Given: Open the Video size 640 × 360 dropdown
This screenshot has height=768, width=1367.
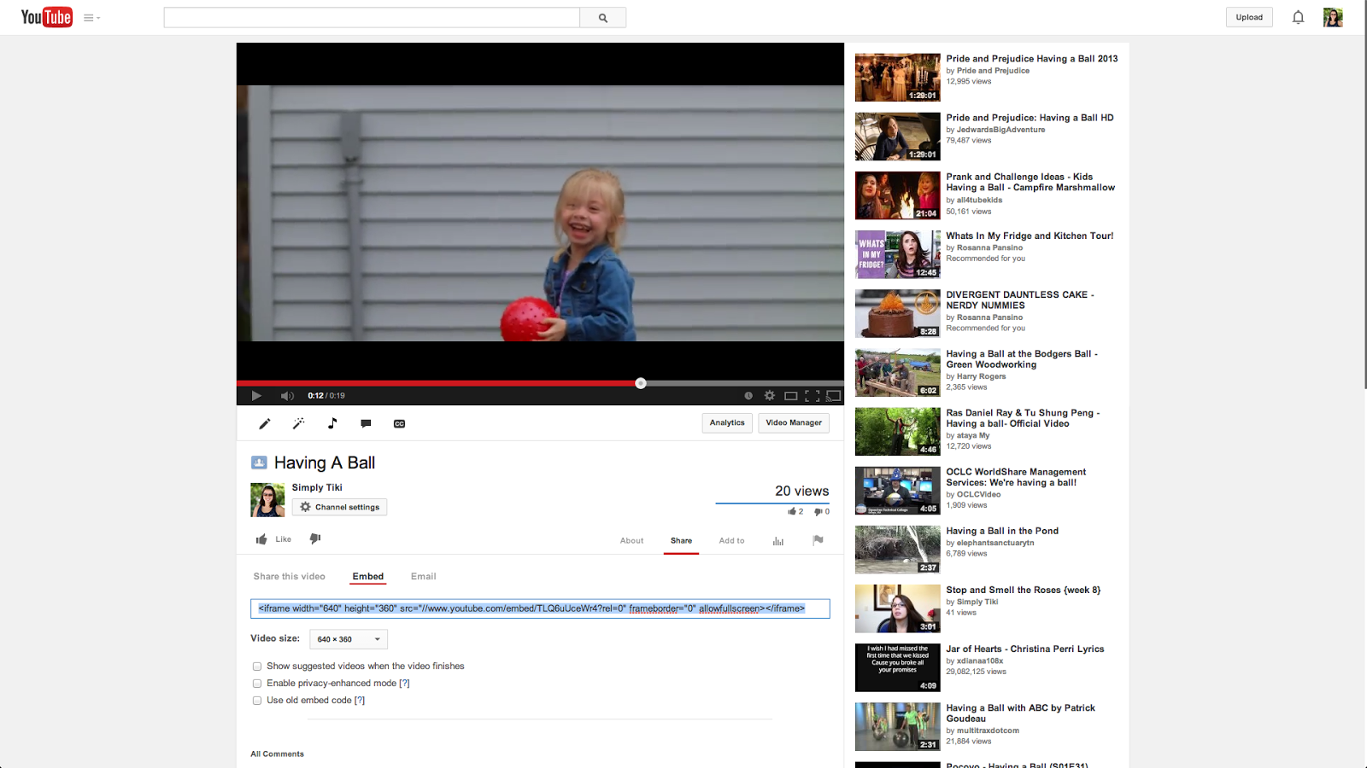Looking at the screenshot, I should (349, 639).
